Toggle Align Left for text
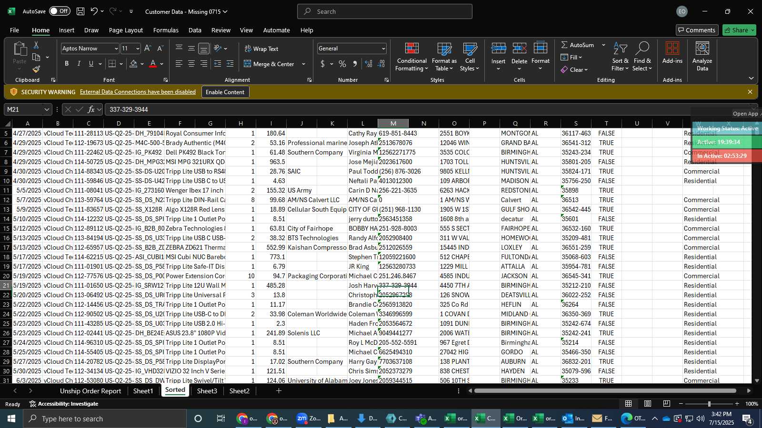 [179, 64]
